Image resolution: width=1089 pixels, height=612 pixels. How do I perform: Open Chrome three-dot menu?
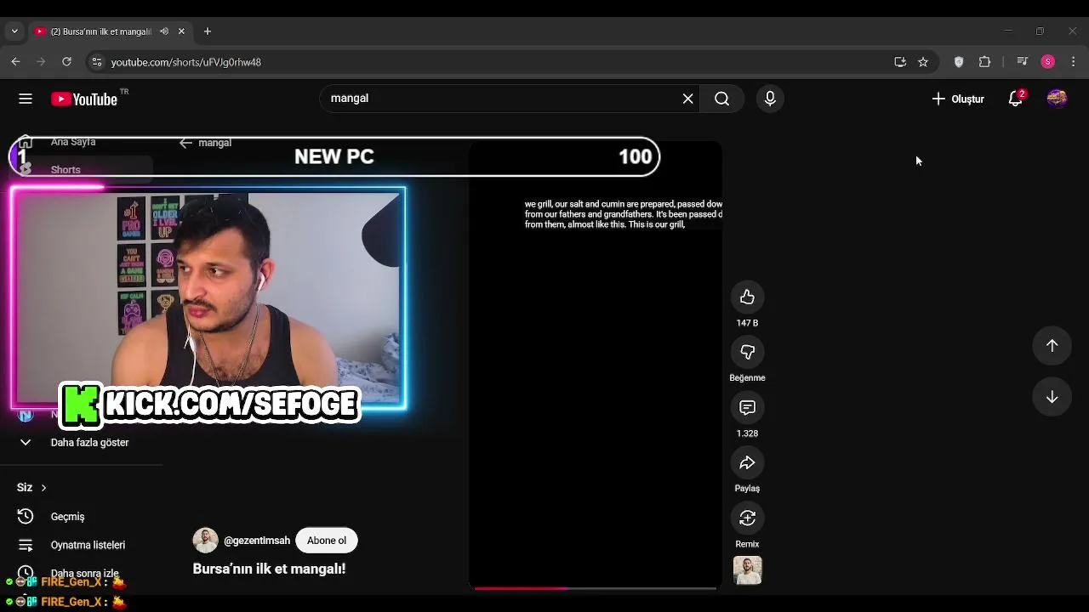pos(1073,62)
